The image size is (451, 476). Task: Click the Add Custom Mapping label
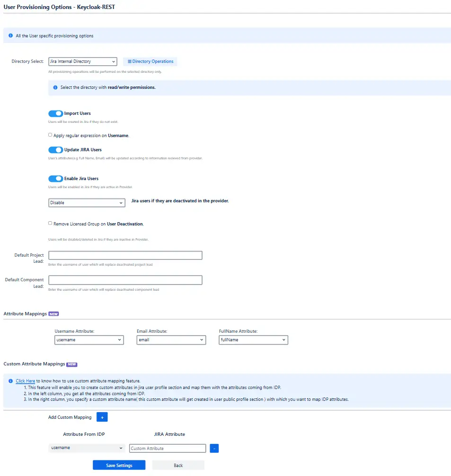[70, 417]
